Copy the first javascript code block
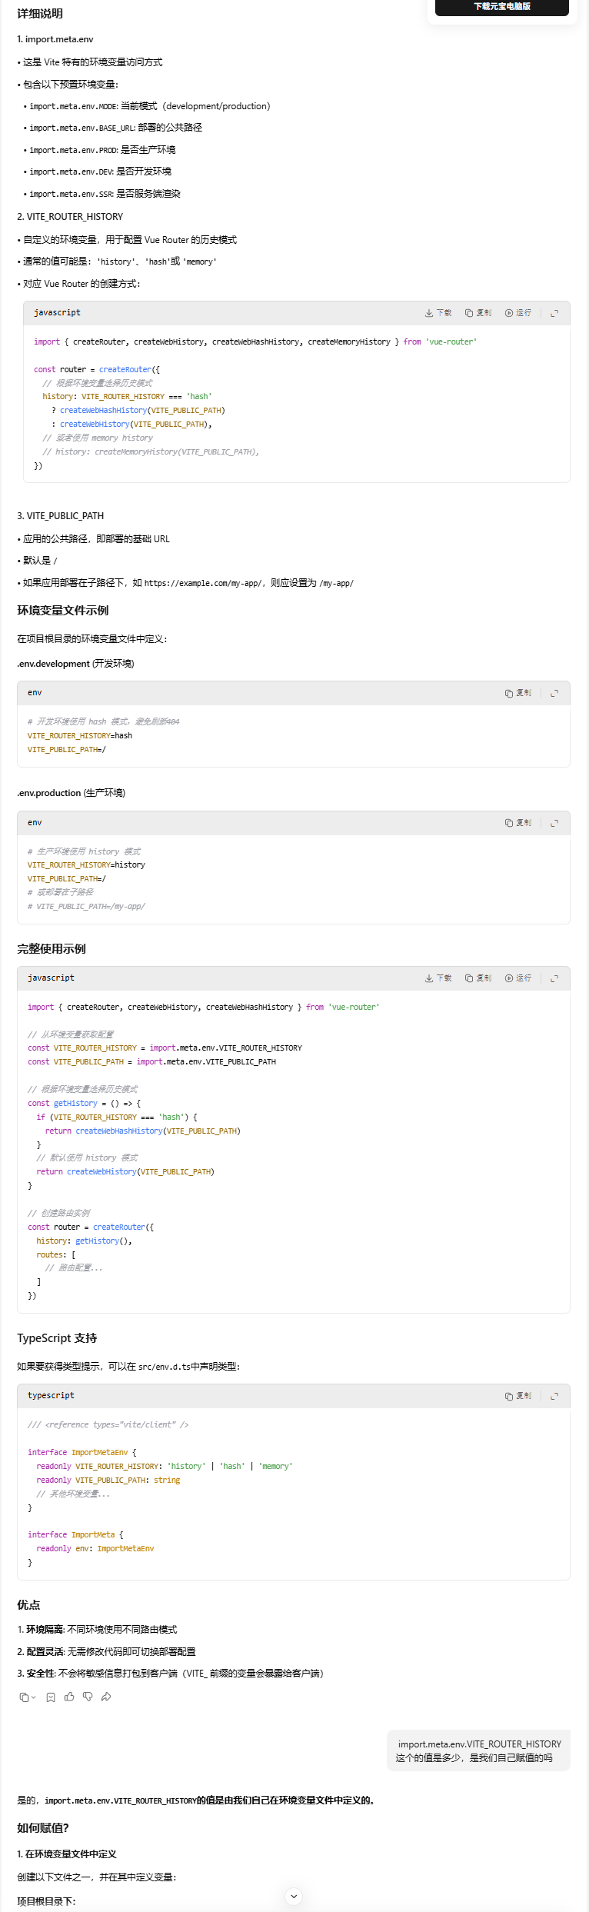Viewport: 589px width, 1912px height. point(478,313)
